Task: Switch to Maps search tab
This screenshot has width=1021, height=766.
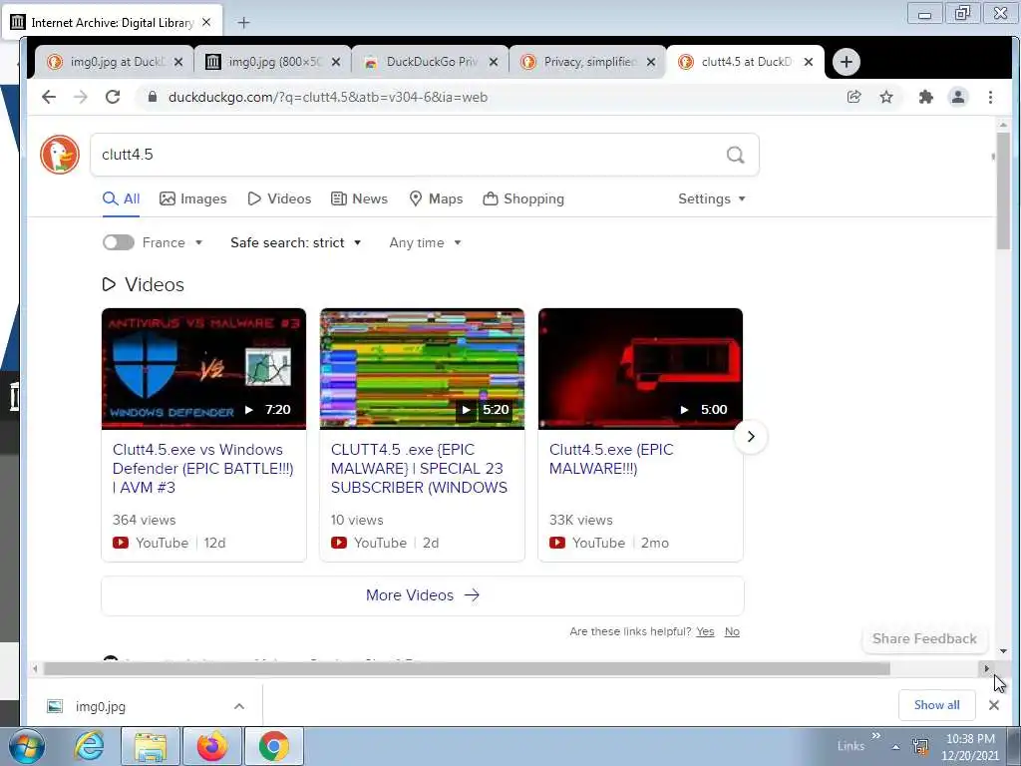Action: [436, 198]
